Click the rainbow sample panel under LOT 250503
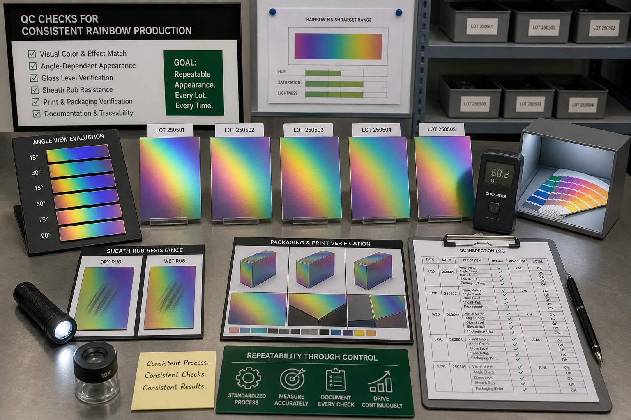Viewport: 631px width, 420px height. coord(310,178)
